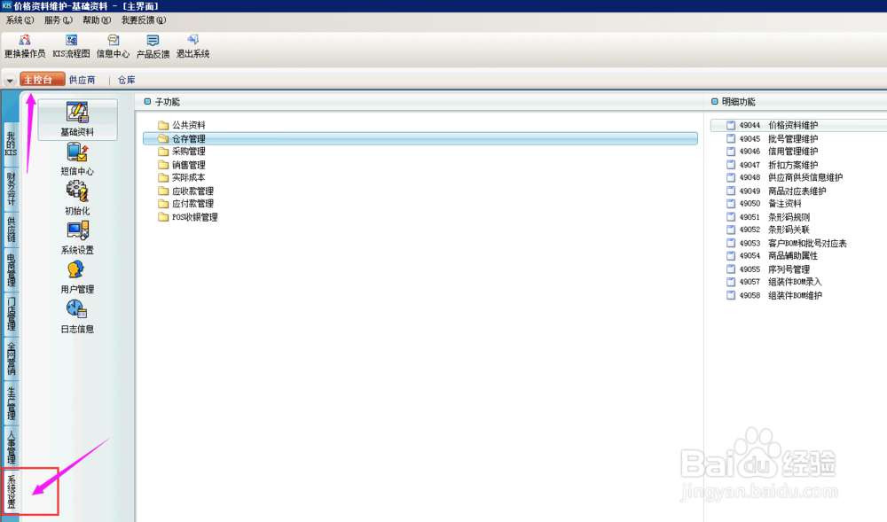887x522 pixels.
Task: Open the 我要反馈(Q) menu
Action: point(144,20)
